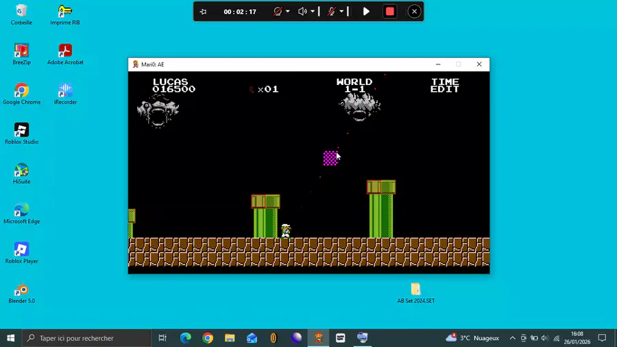This screenshot has height=347, width=617.
Task: Pin the recording toolbar
Action: [203, 12]
